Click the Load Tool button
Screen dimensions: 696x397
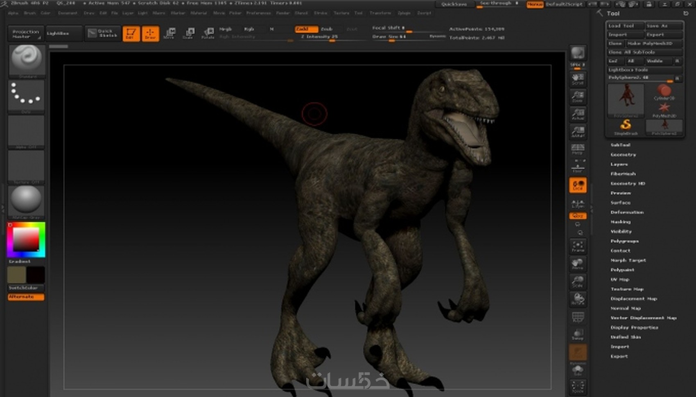625,26
